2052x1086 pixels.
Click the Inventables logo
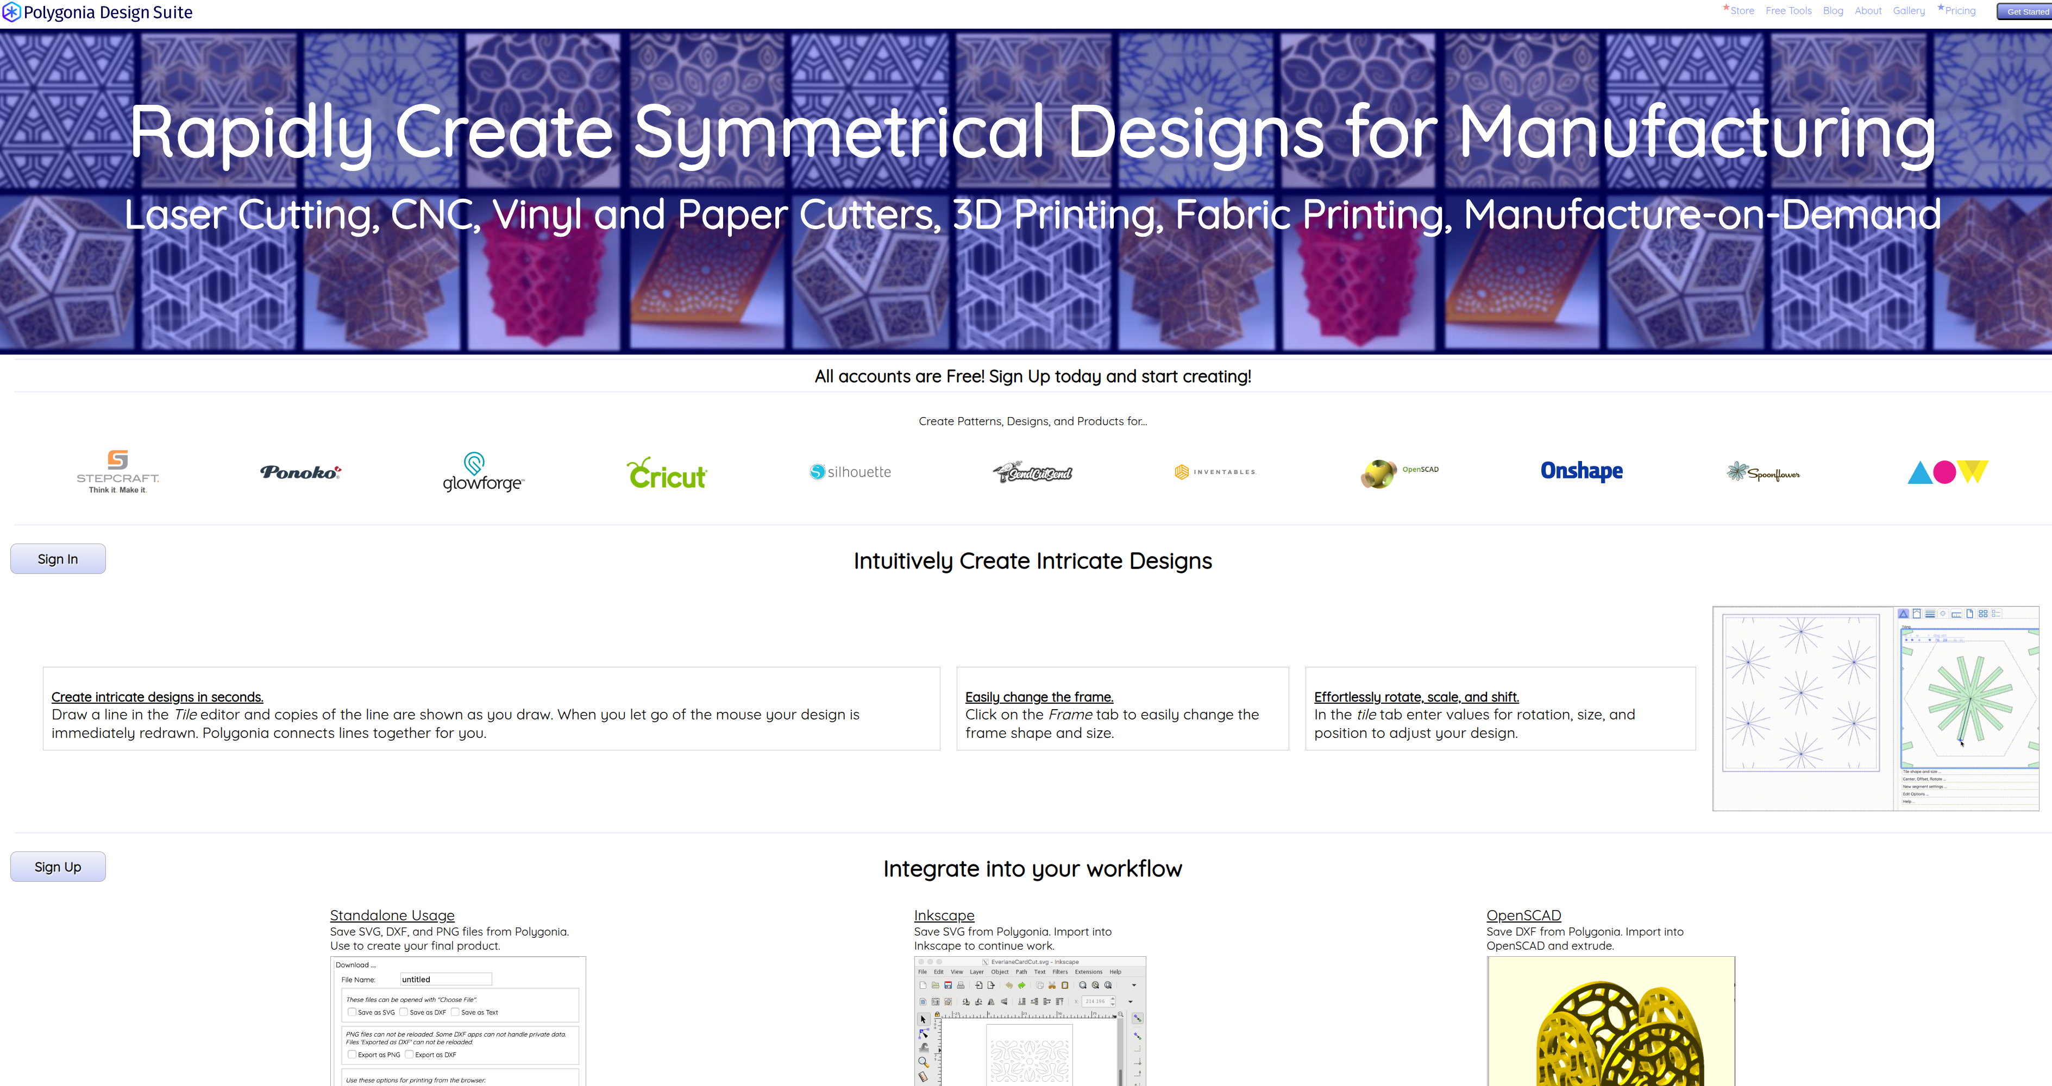[1215, 472]
